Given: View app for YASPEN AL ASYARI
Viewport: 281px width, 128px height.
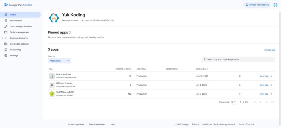Looking at the screenshot, I should [266, 94].
